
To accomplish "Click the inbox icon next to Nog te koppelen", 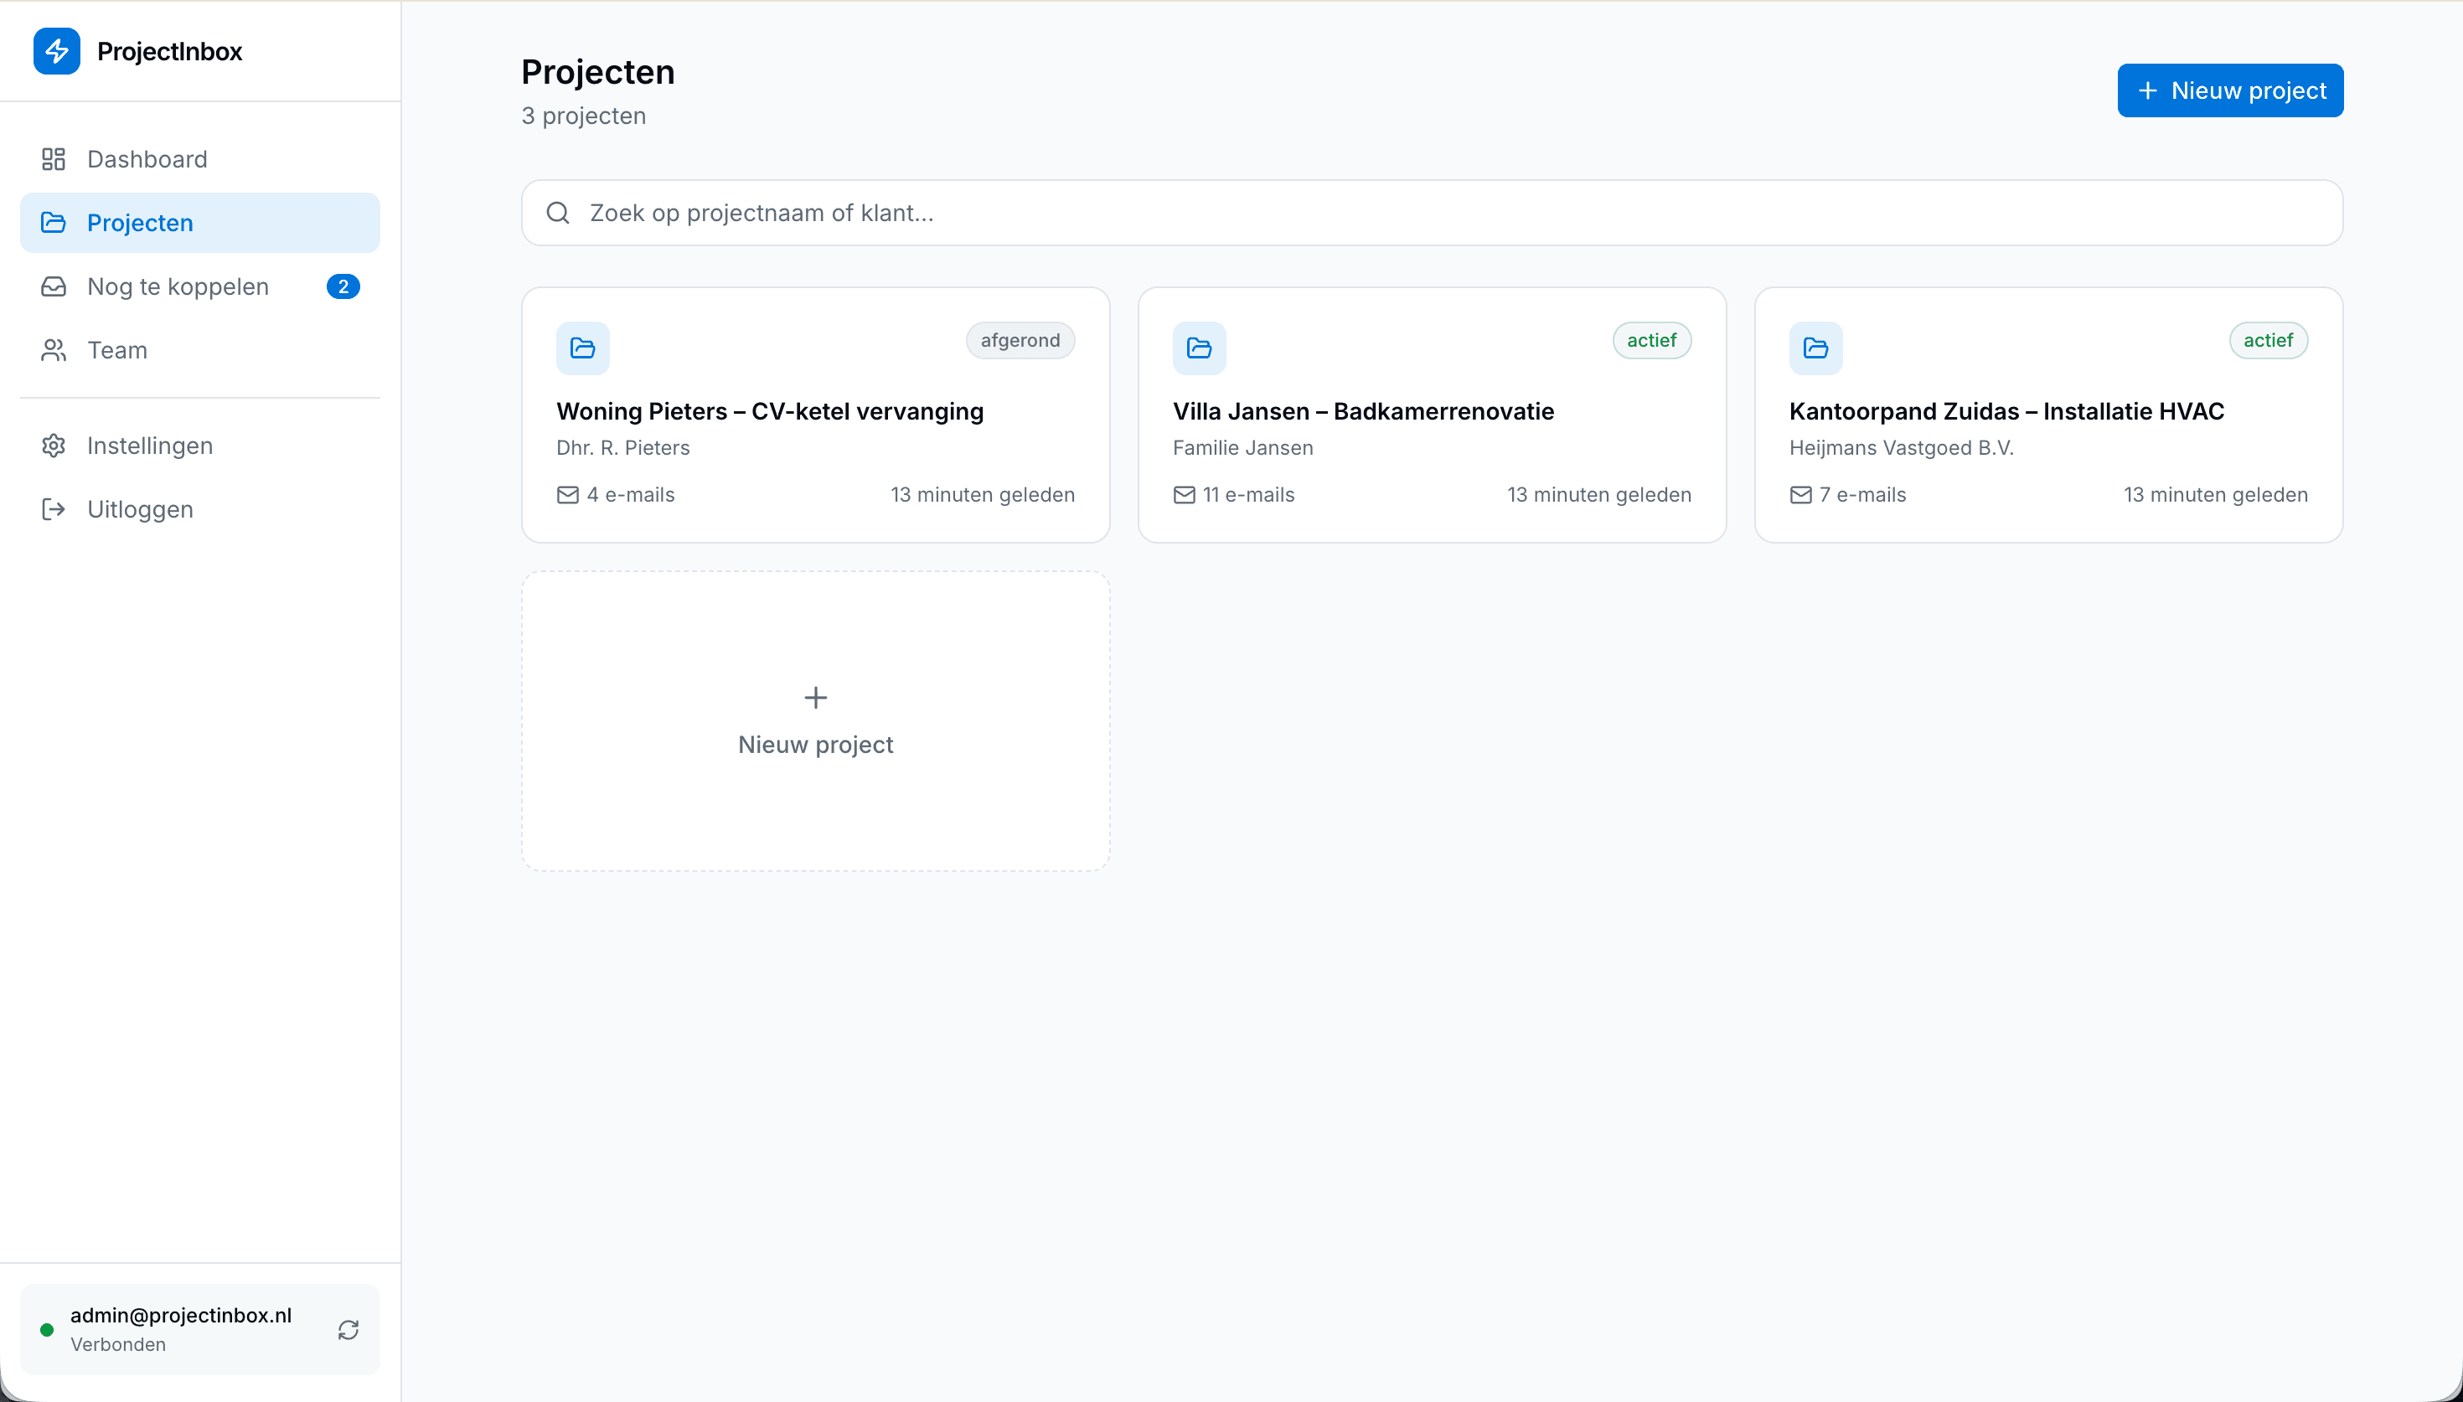I will (x=54, y=286).
